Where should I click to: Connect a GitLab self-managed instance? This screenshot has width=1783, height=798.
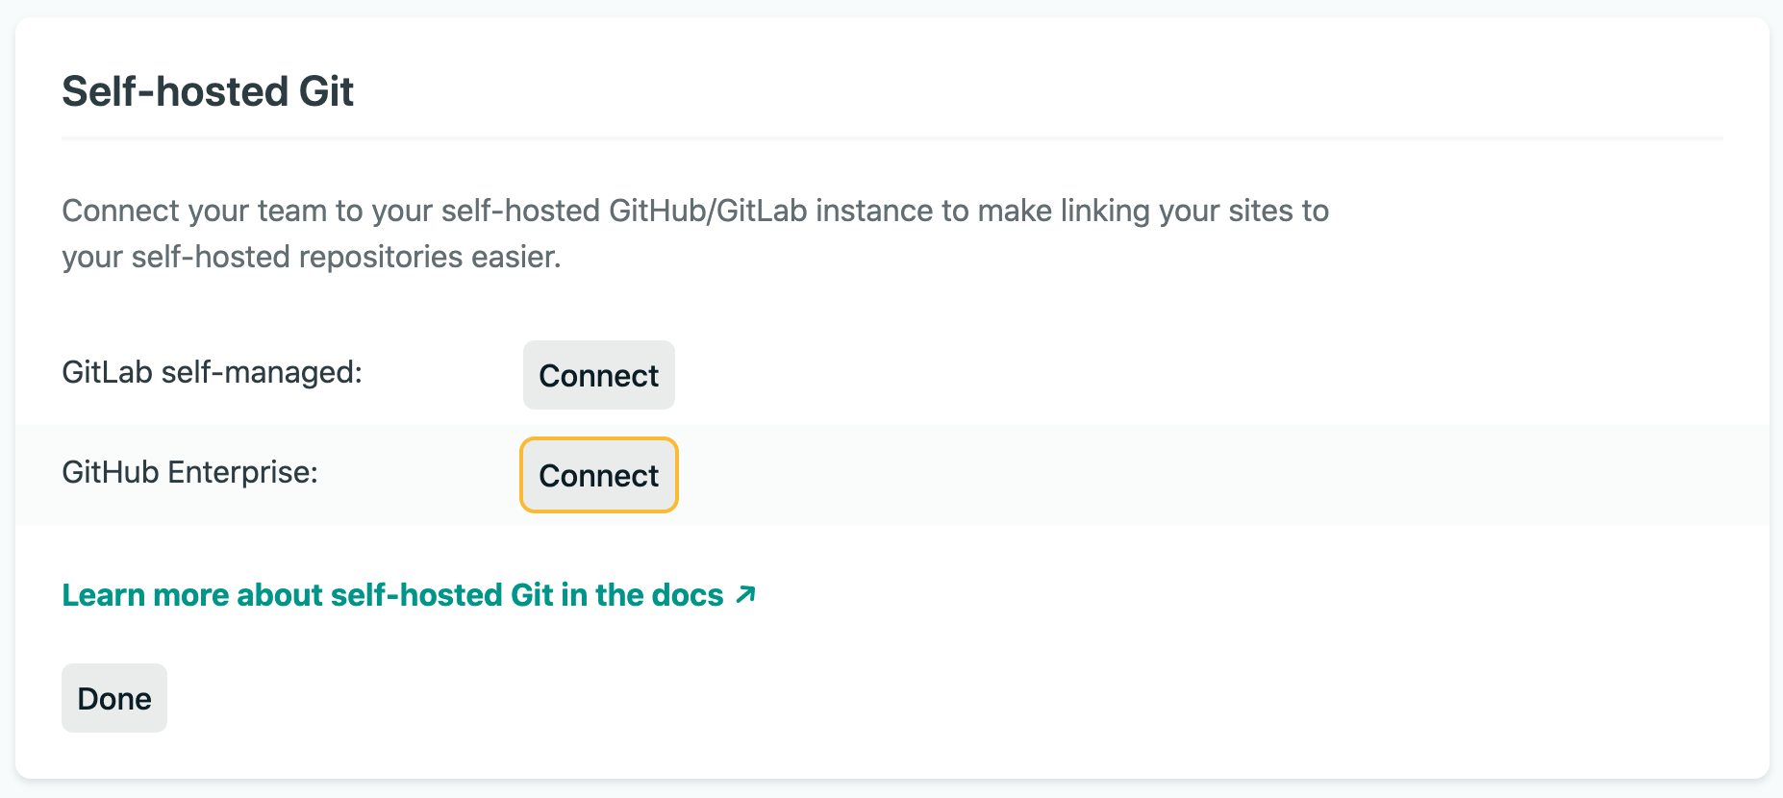pos(598,375)
